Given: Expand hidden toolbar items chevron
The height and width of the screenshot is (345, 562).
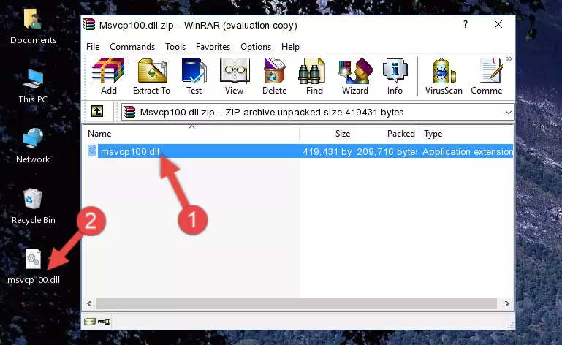Looking at the screenshot, I should coord(509,59).
